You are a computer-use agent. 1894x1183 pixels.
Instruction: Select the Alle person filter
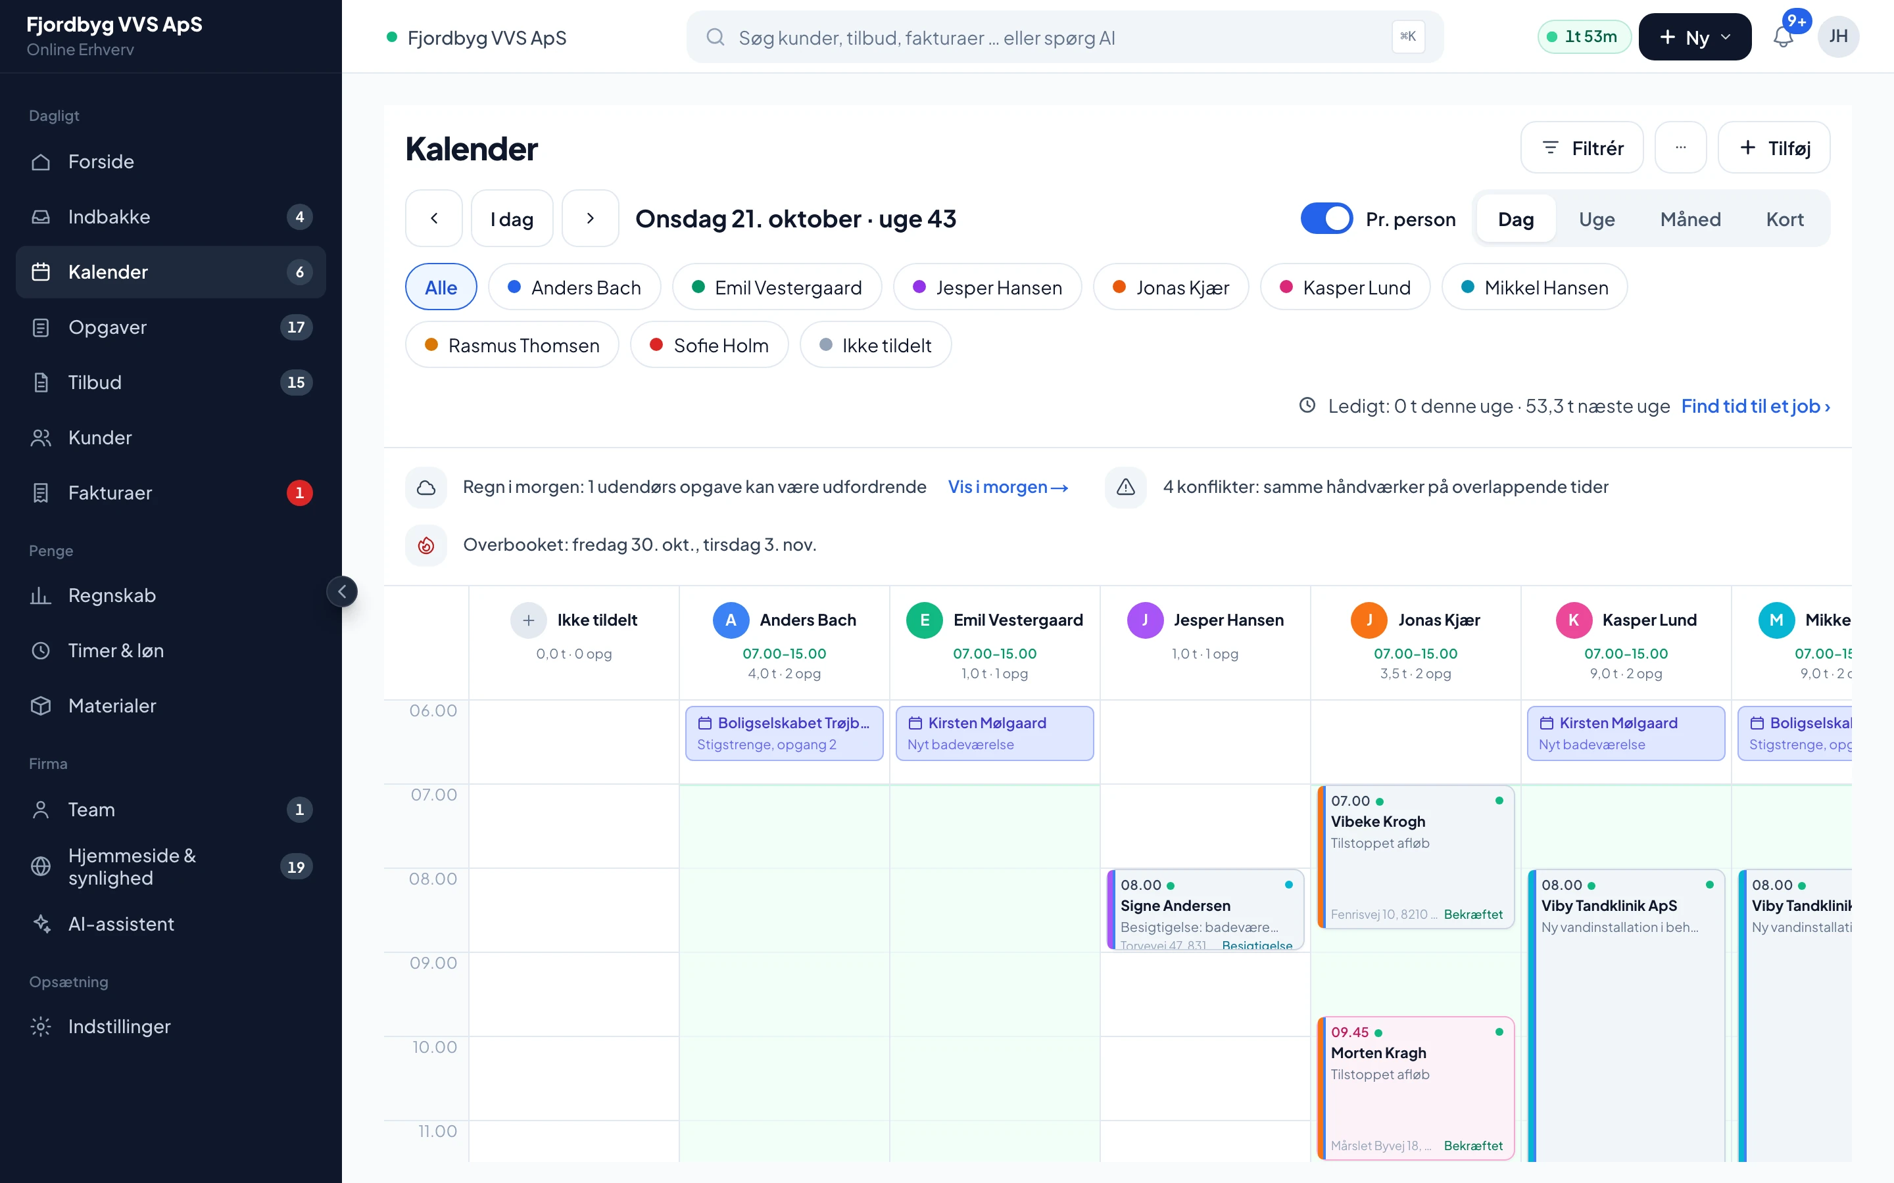(x=441, y=287)
